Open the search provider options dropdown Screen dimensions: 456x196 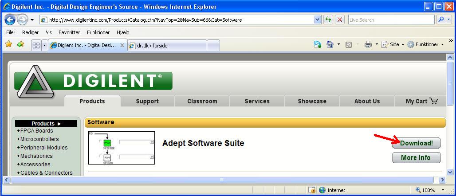coord(449,20)
